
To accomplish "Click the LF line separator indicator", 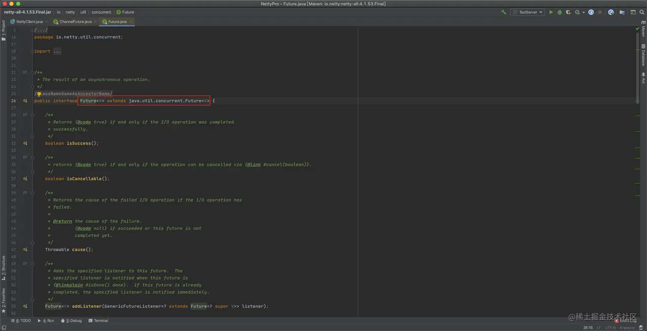I will pos(599,328).
